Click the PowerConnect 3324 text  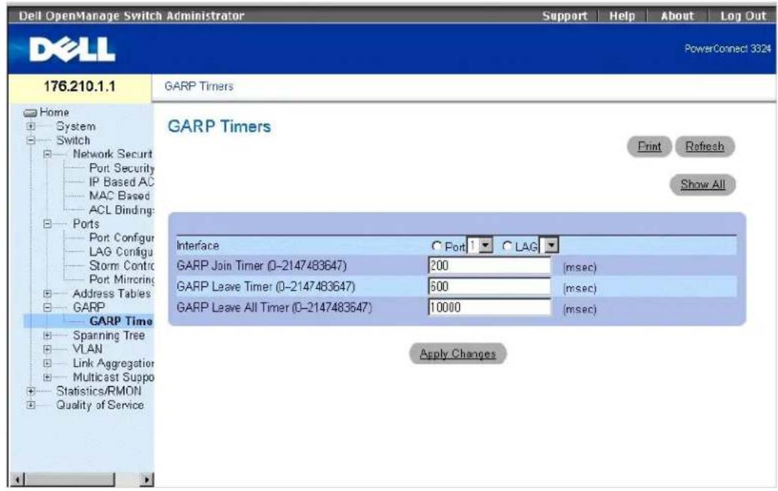[x=727, y=49]
